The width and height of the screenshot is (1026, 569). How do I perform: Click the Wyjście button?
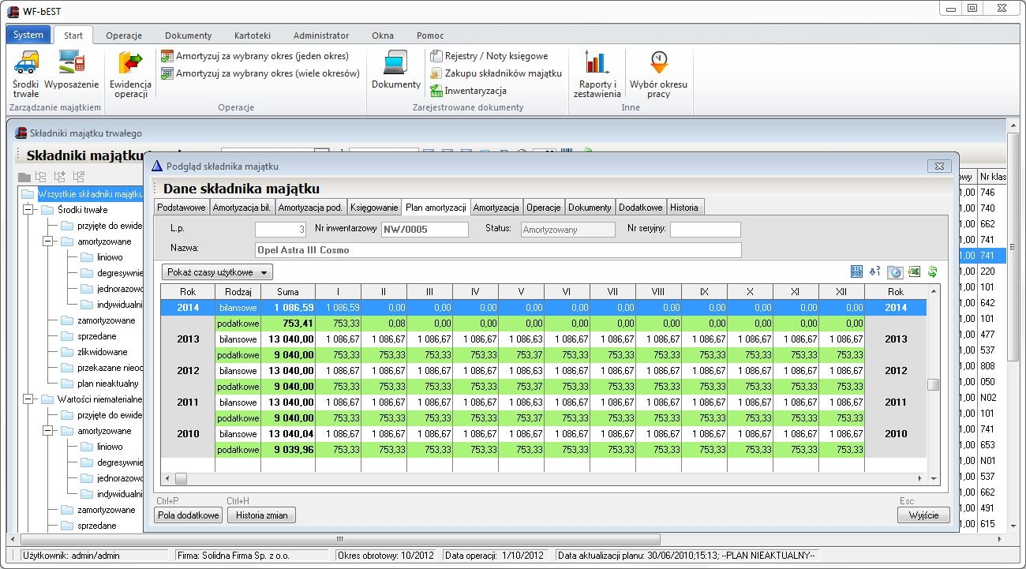[x=923, y=515]
